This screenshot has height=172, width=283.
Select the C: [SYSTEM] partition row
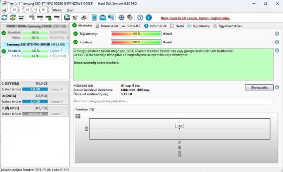coord(35,86)
